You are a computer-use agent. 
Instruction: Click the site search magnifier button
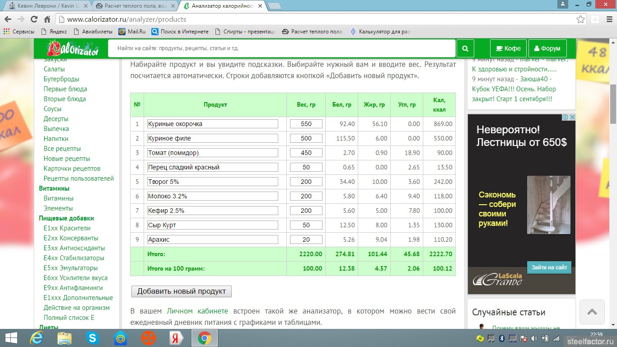pyautogui.click(x=465, y=48)
